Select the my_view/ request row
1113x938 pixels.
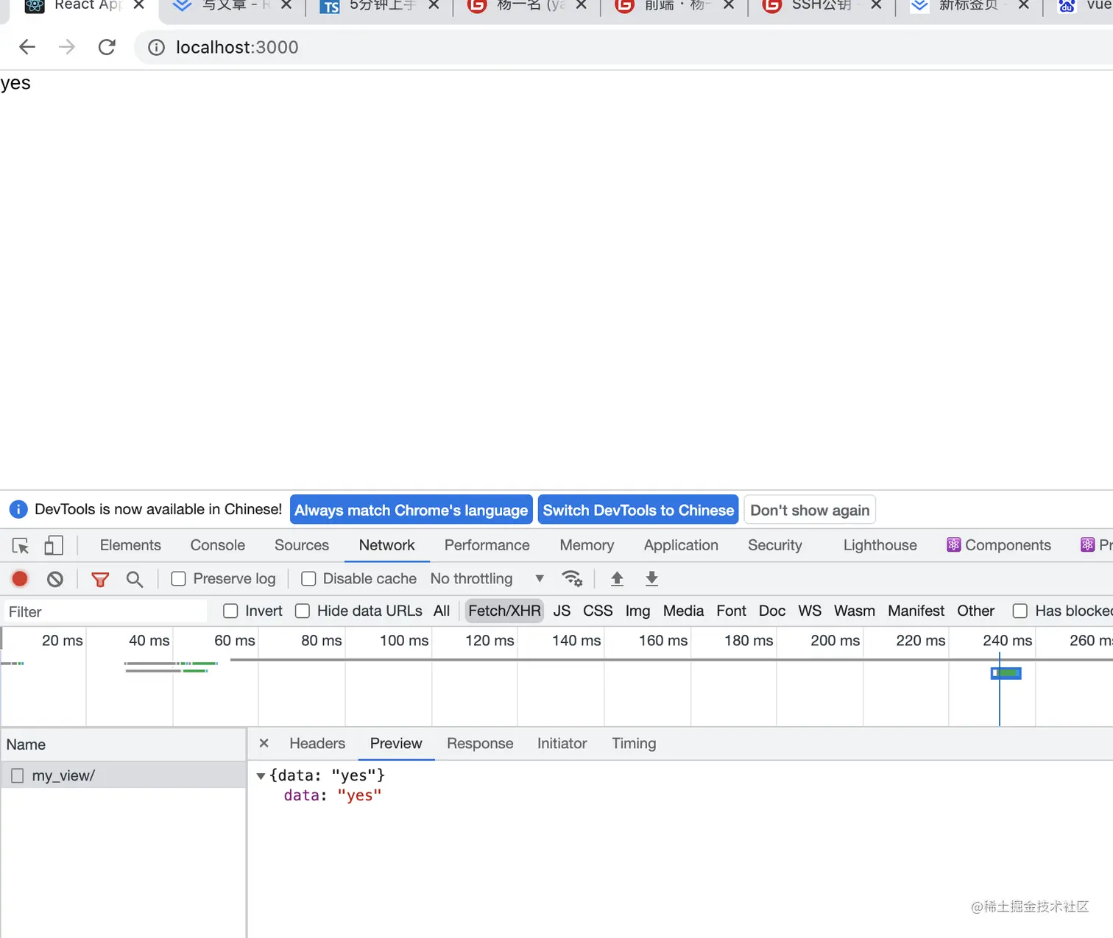(x=123, y=775)
